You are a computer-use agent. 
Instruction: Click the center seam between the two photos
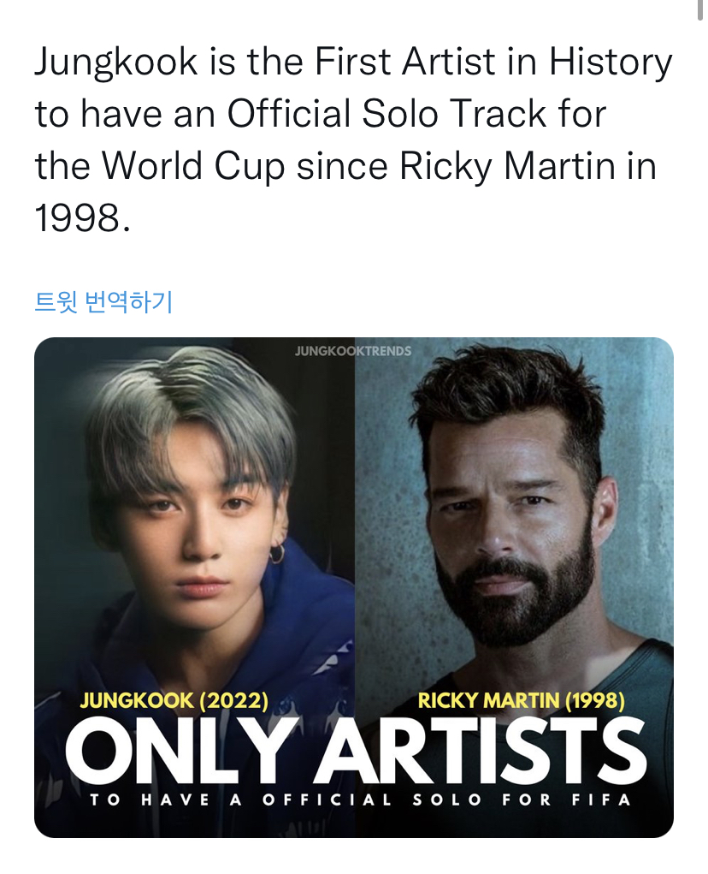(354, 514)
